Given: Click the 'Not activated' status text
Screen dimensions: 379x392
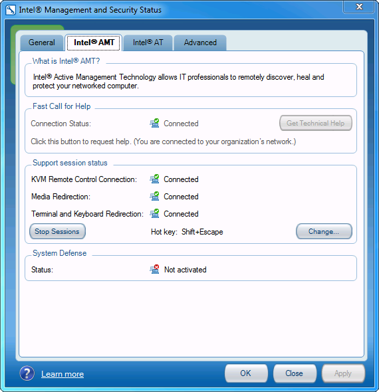Looking at the screenshot, I should click(x=185, y=270).
